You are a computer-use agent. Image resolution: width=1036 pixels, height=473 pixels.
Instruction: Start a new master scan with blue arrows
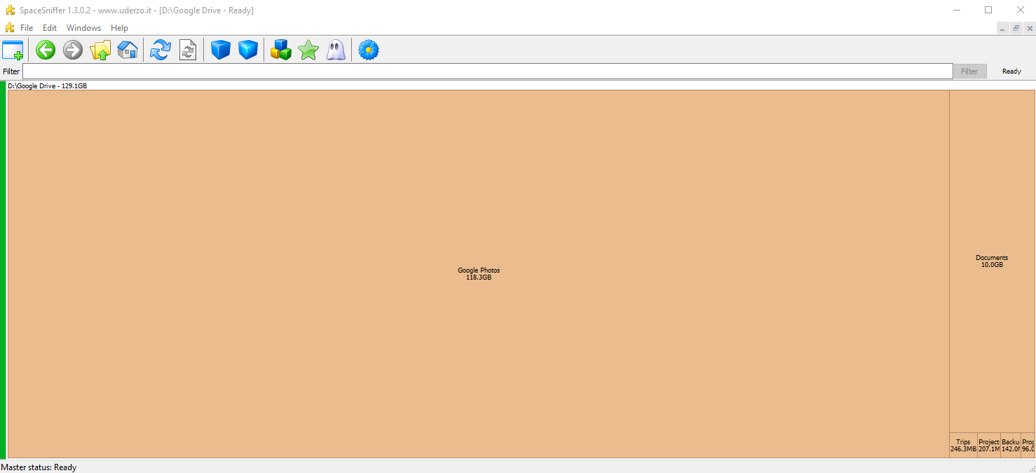click(x=161, y=50)
